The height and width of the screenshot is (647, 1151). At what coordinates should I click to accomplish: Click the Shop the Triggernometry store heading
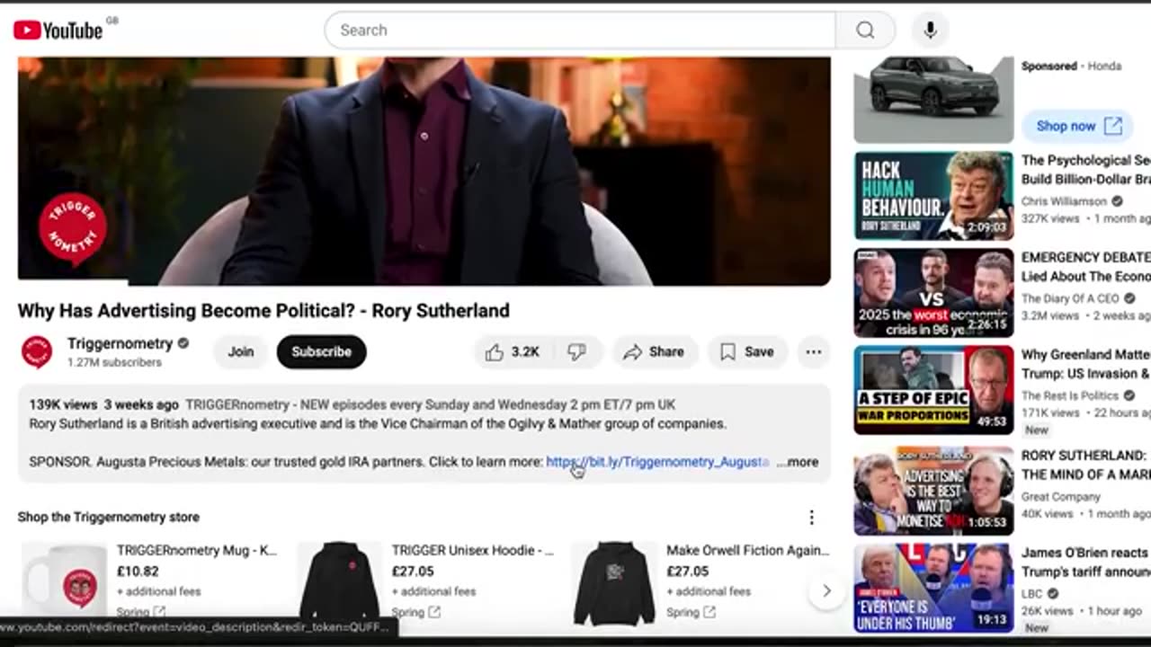(109, 518)
